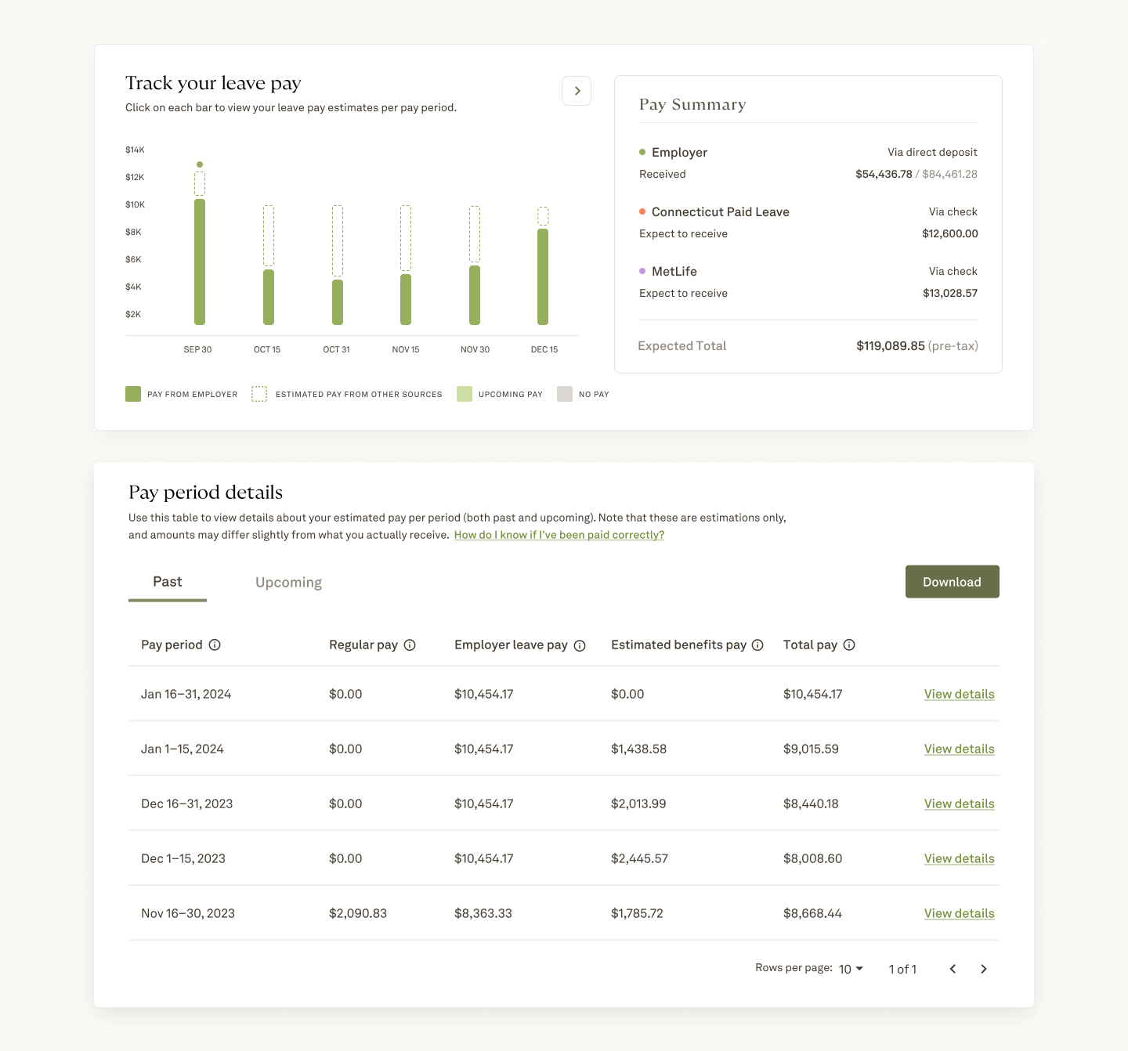Click the info icon beside Employer leave pay
The image size is (1128, 1051).
pyautogui.click(x=580, y=645)
